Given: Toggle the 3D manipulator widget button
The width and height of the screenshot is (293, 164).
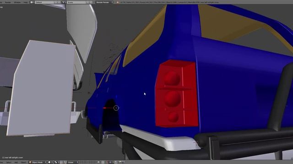Looking at the screenshot, I should tap(61, 162).
